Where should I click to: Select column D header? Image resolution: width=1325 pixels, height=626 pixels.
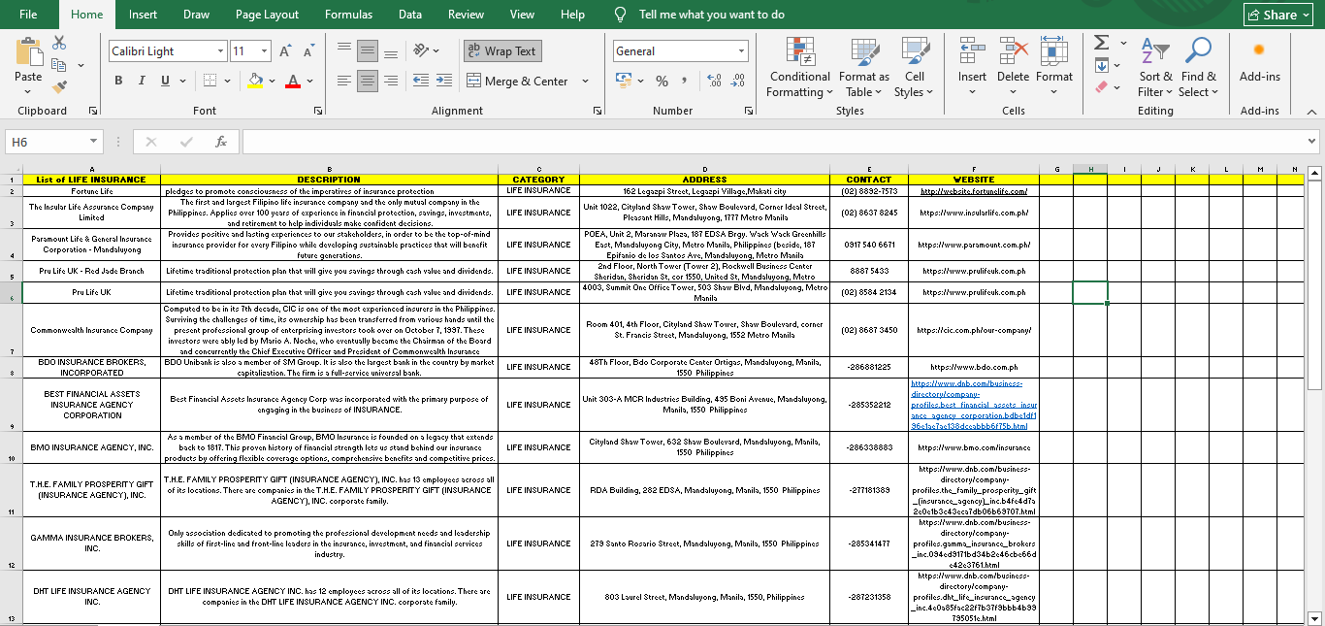[x=704, y=170]
